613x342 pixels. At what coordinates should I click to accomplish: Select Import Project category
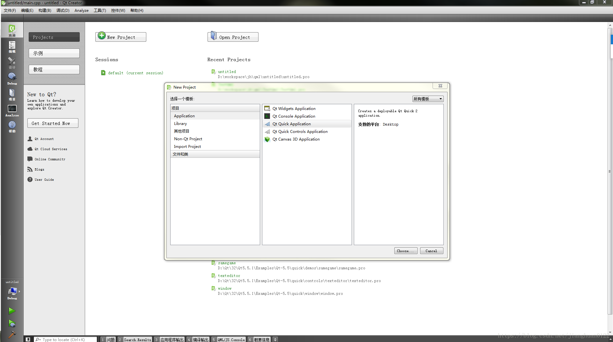pos(215,146)
